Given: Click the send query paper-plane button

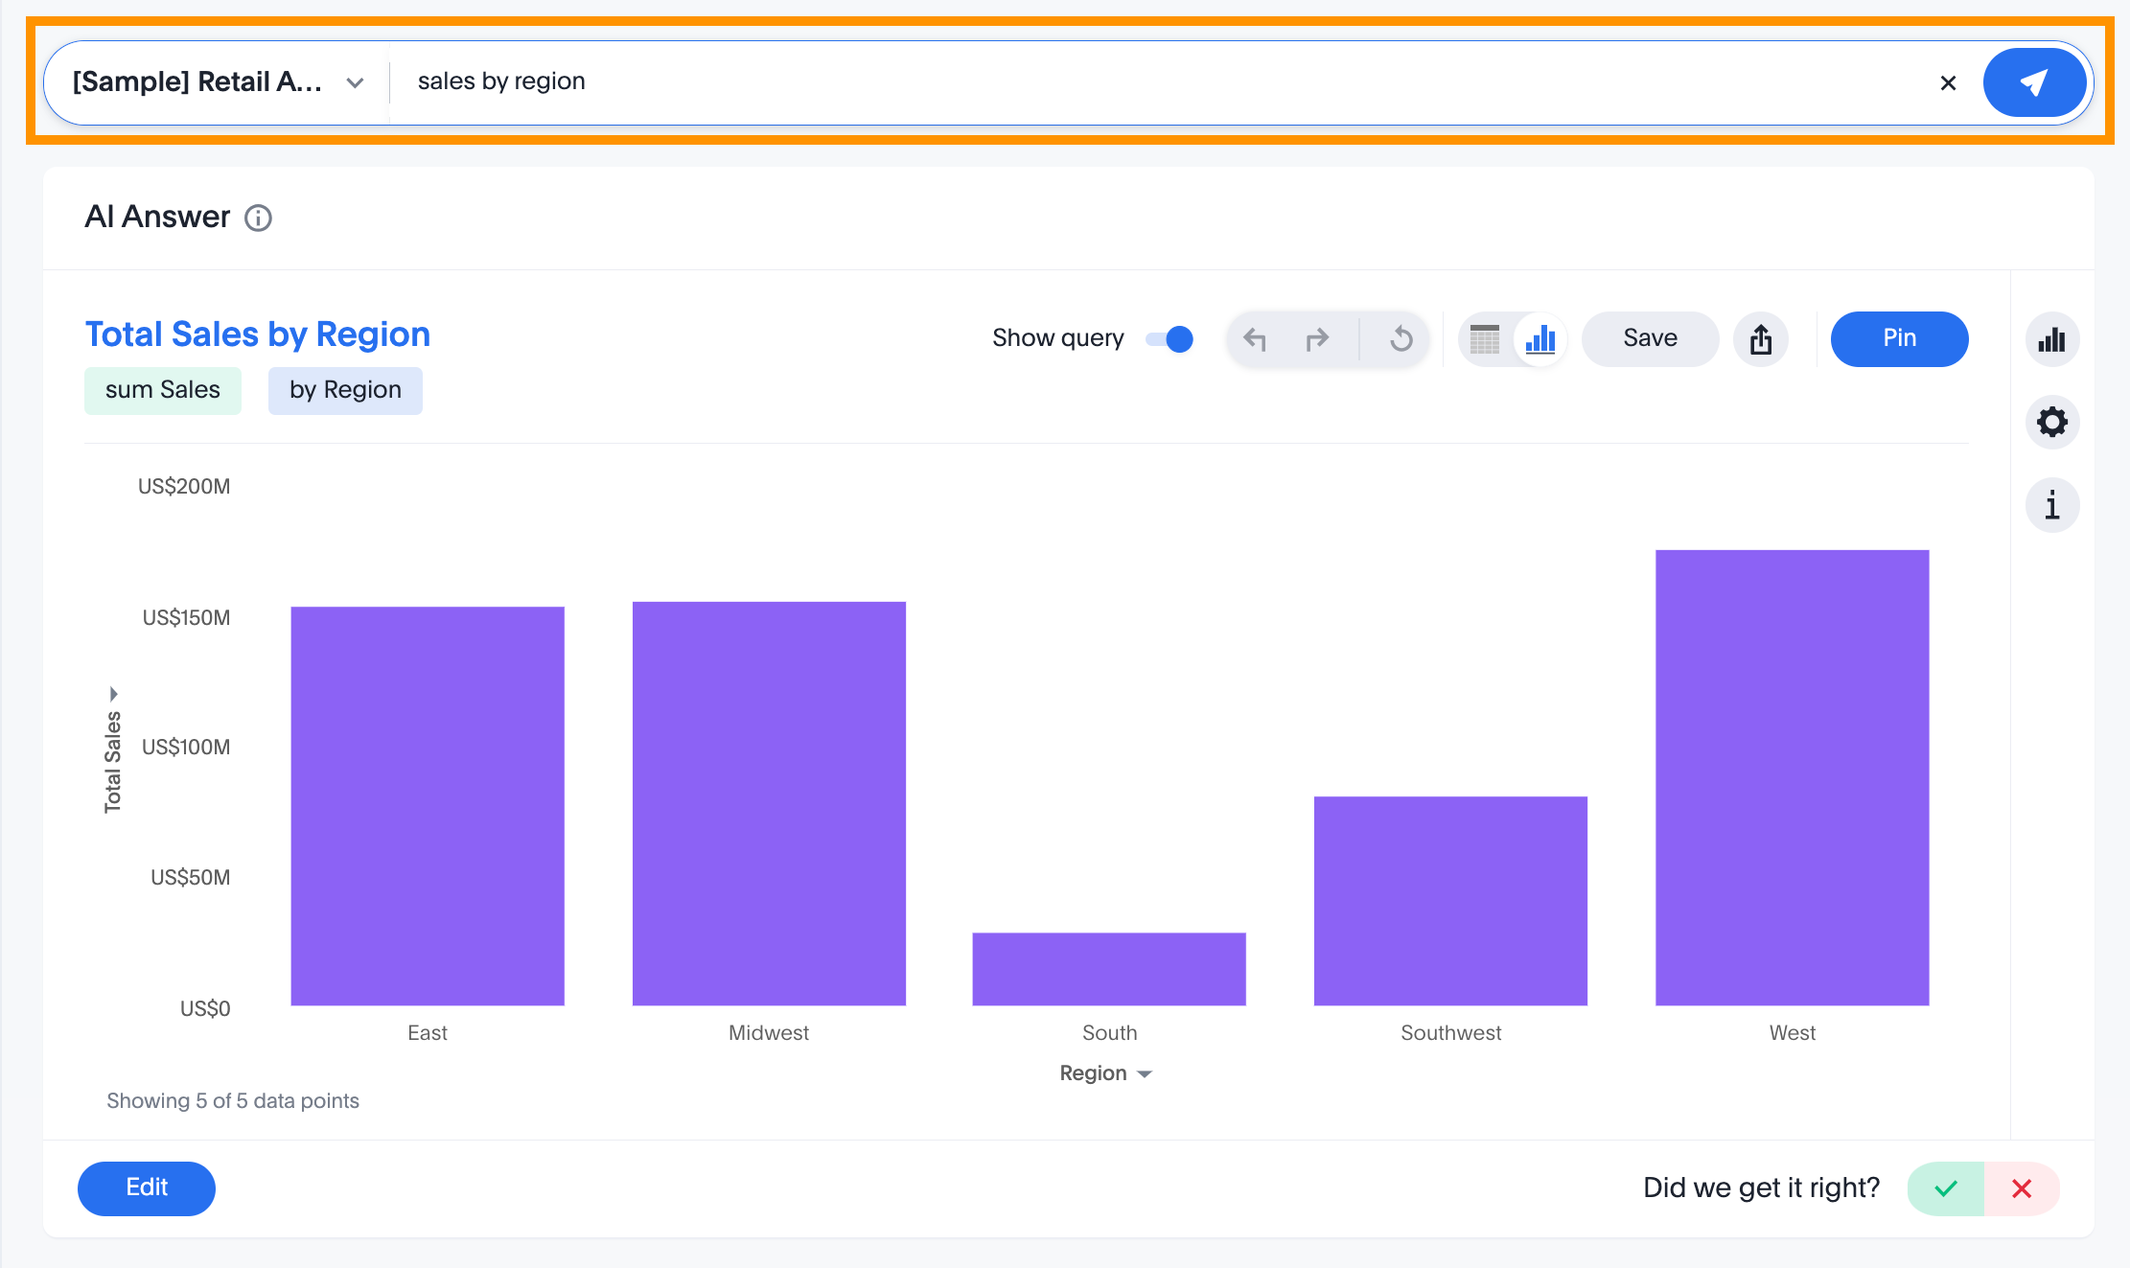Looking at the screenshot, I should (2033, 82).
